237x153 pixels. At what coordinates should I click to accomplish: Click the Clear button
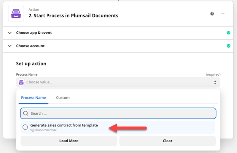(167, 141)
